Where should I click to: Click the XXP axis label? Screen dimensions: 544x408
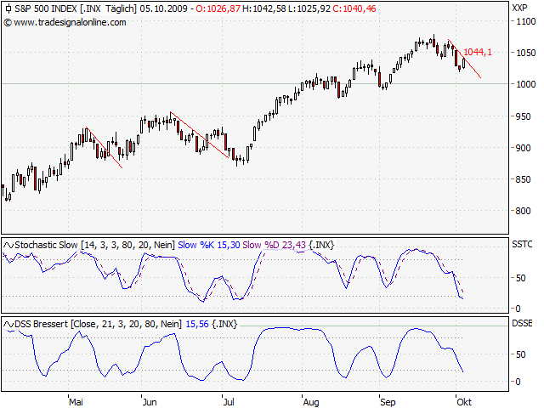(x=519, y=8)
